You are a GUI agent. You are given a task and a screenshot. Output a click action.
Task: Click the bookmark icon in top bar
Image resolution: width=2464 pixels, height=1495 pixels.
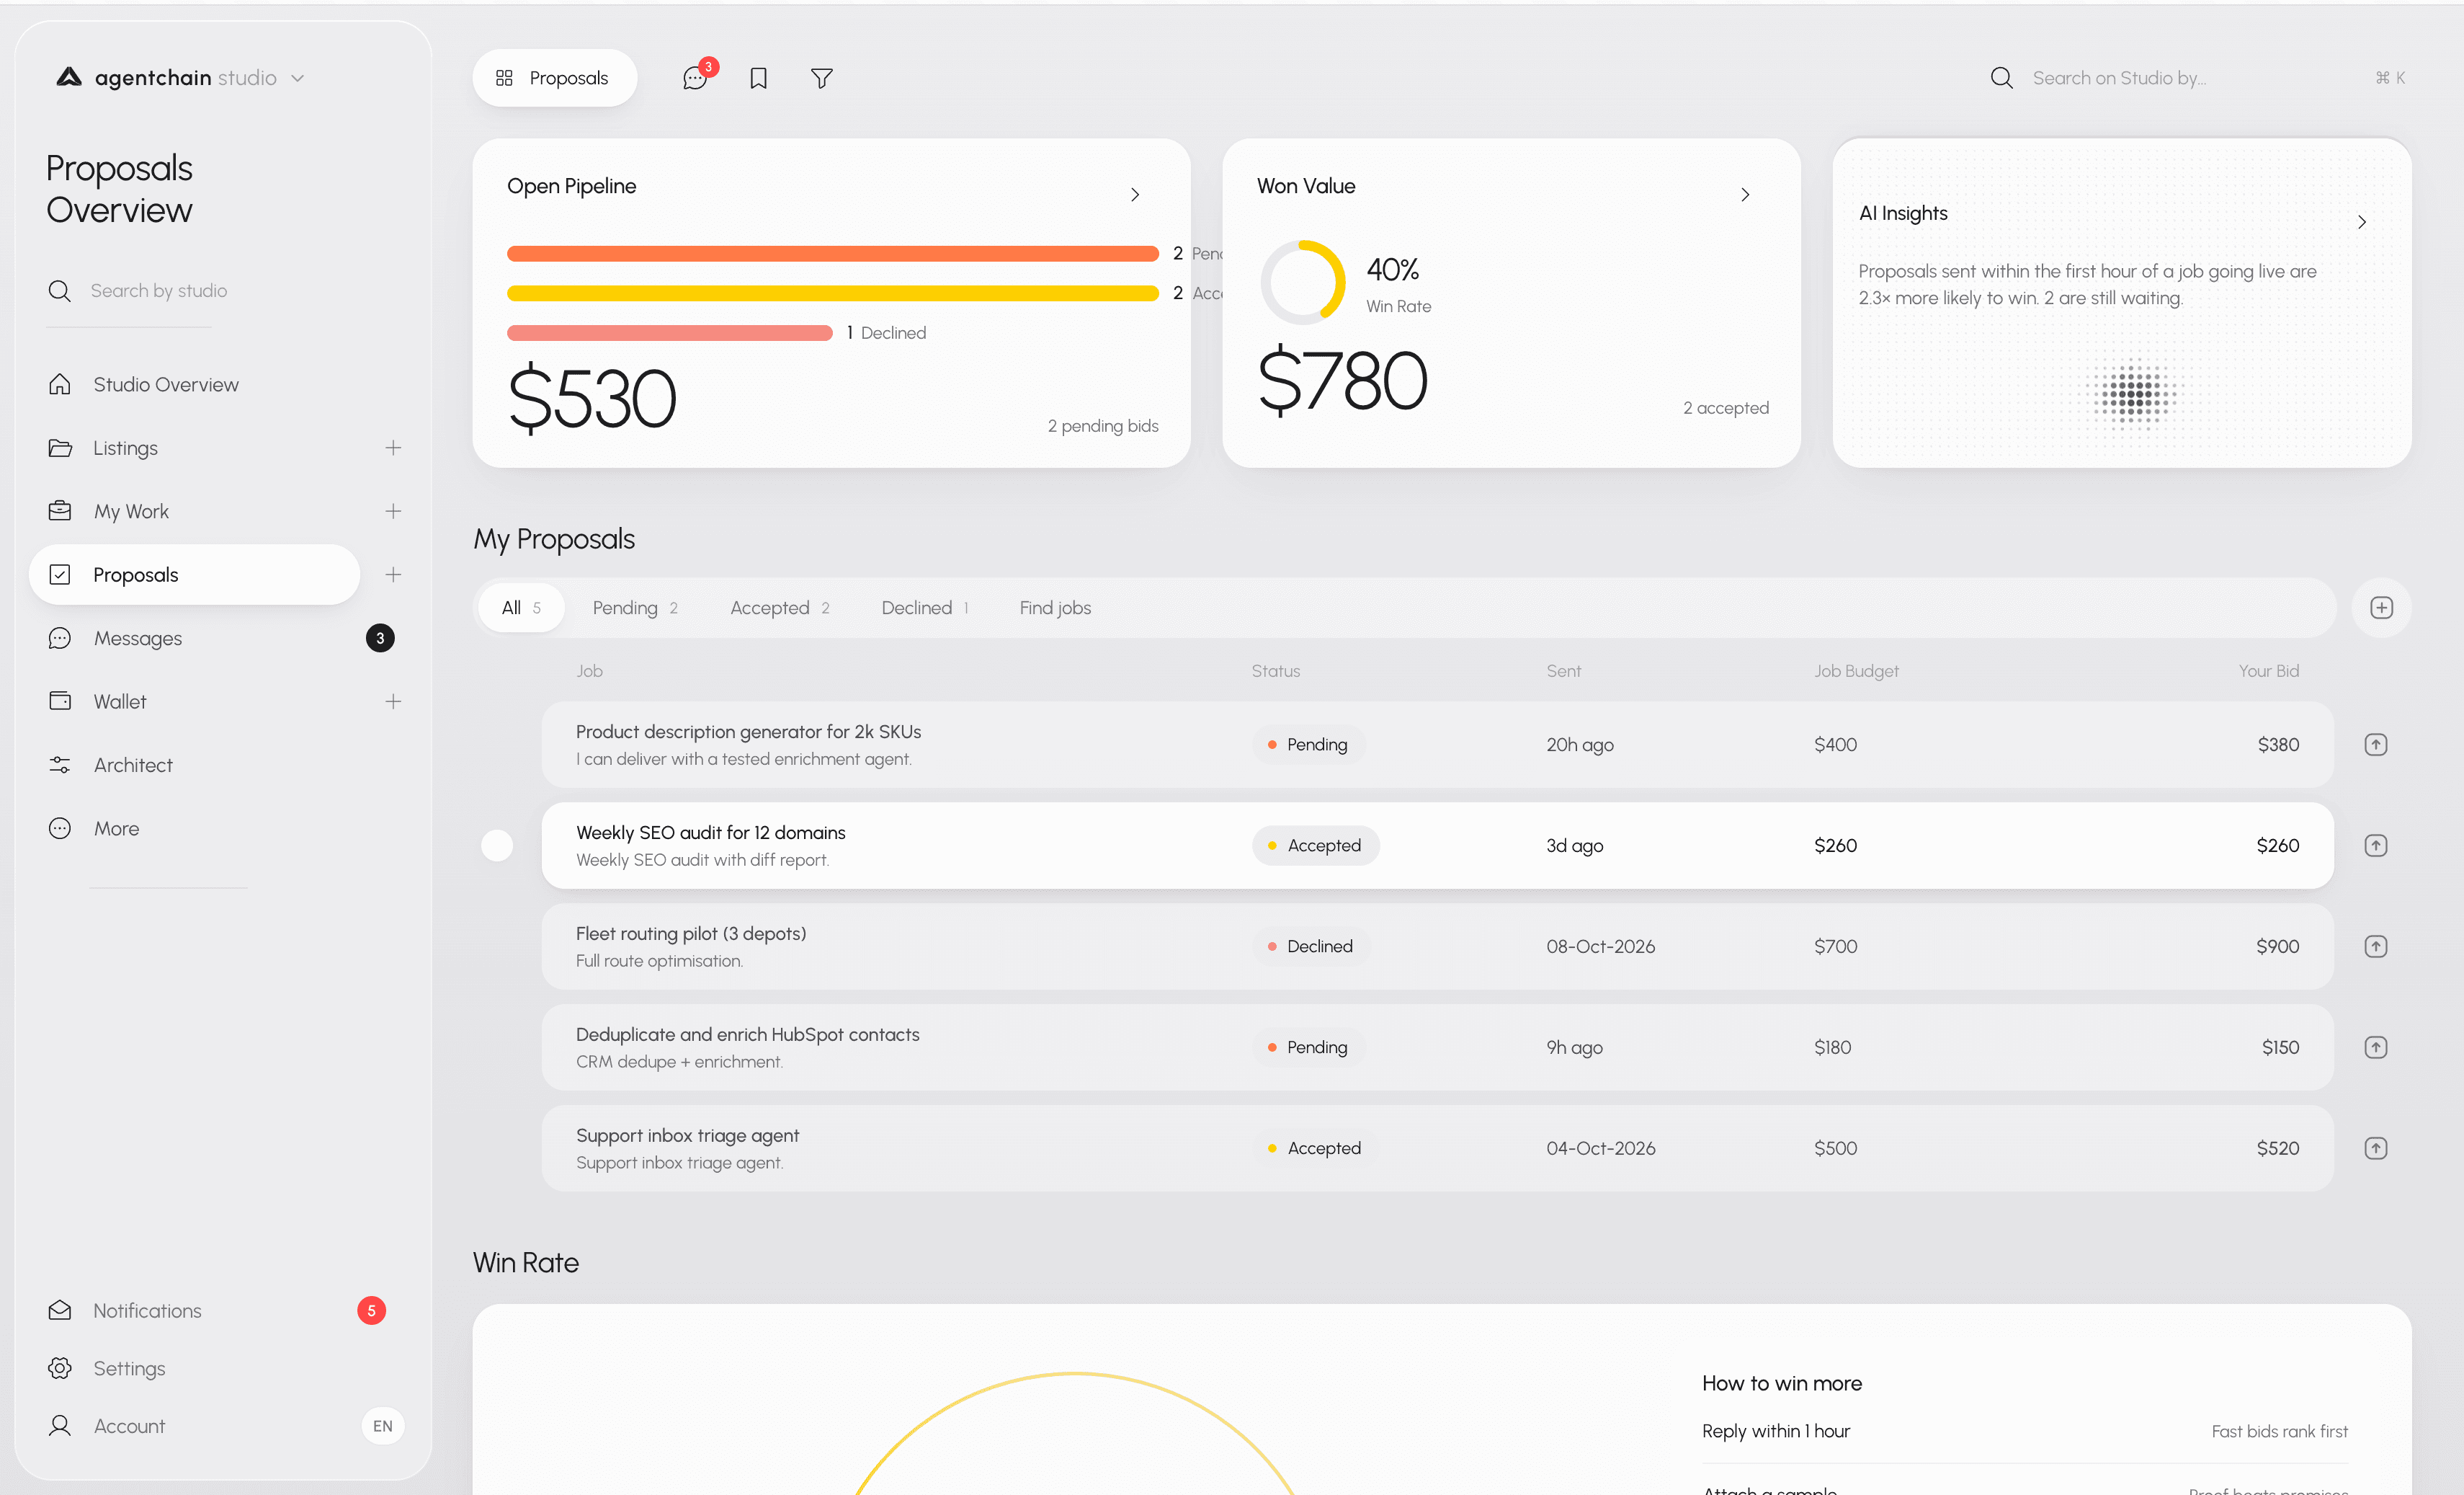point(759,78)
